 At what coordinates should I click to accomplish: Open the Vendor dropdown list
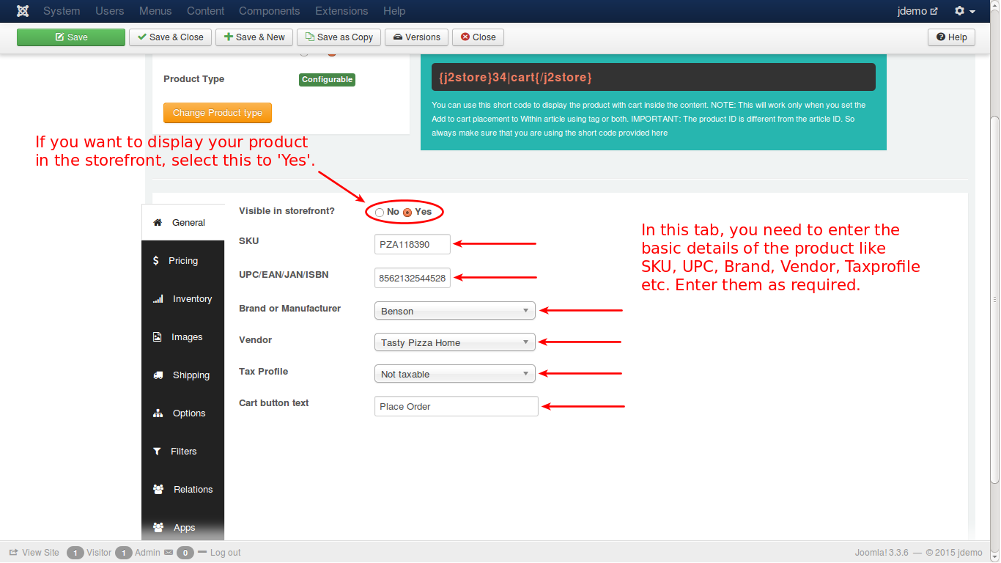[454, 342]
